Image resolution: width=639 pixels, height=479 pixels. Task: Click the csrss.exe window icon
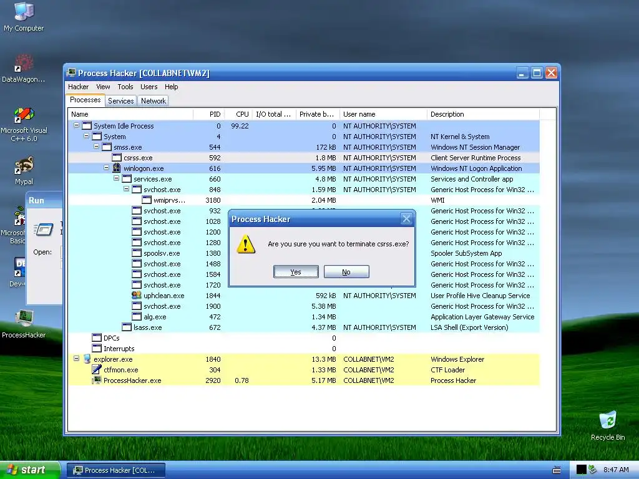117,158
